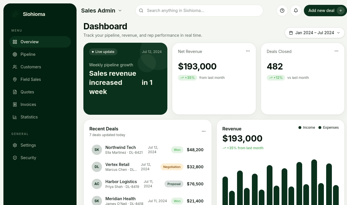Screen dimensions: 347x205
Task: Click the plus icon on Add new deal
Action: 340,11
